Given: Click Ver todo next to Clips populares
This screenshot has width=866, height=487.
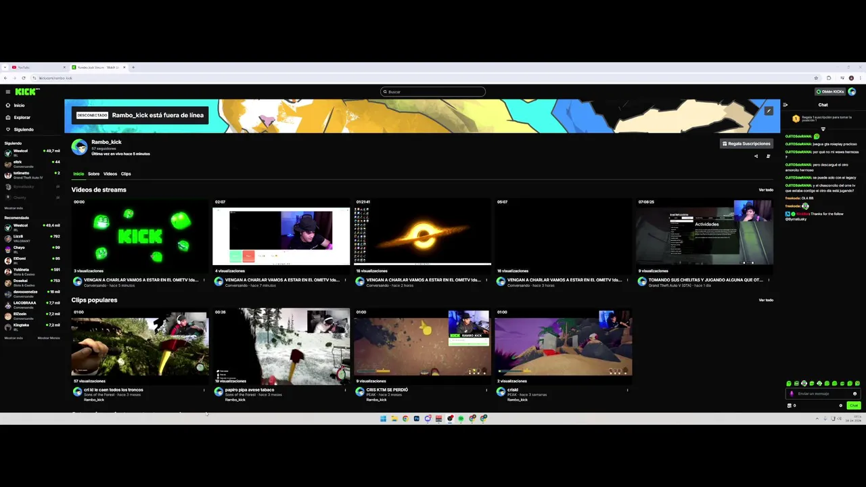Looking at the screenshot, I should tap(766, 300).
